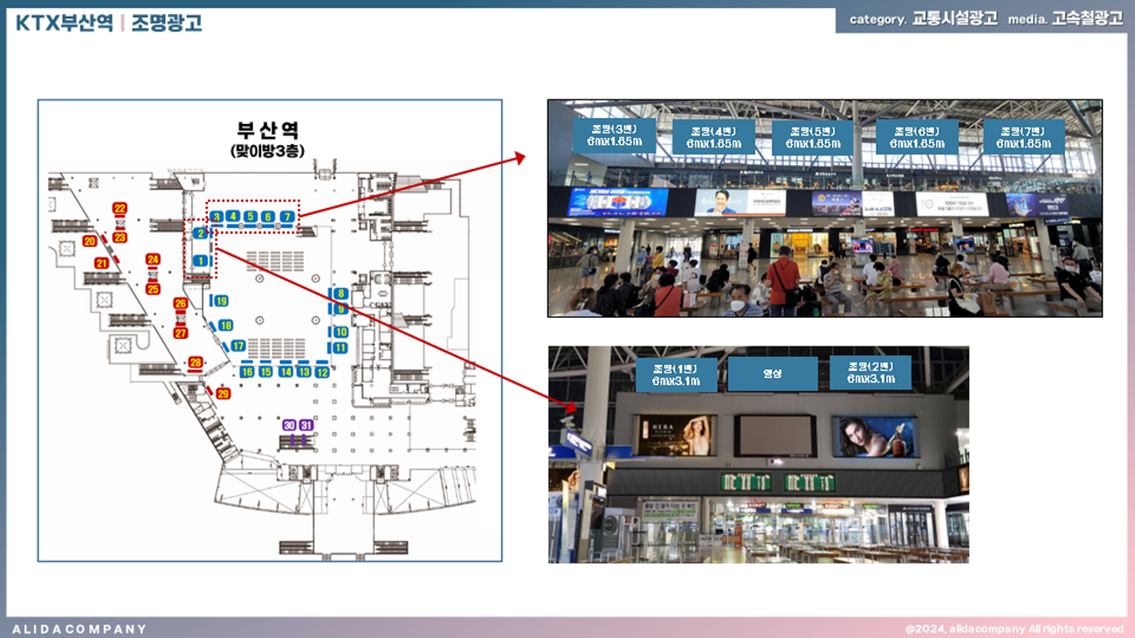Image resolution: width=1135 pixels, height=638 pixels.
Task: Click the alidacompany copyright footer text
Action: pyautogui.click(x=1014, y=628)
